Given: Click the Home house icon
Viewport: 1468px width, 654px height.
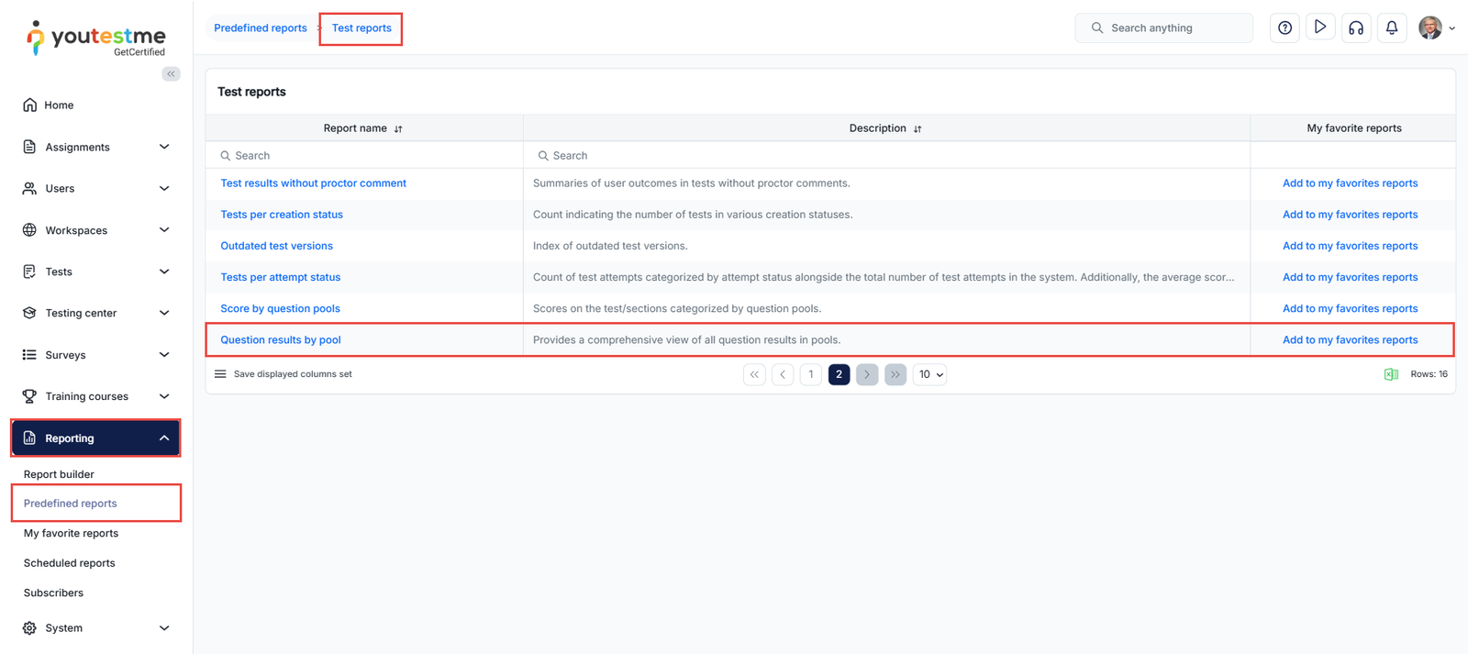Looking at the screenshot, I should click(x=30, y=105).
